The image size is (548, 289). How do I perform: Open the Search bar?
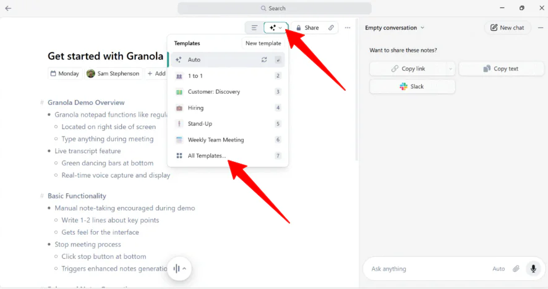tap(275, 8)
